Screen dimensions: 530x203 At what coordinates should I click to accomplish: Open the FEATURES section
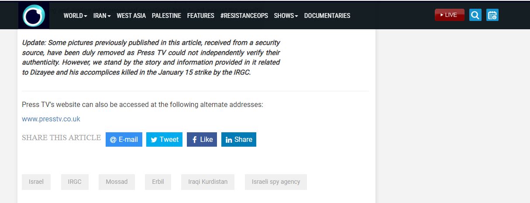pos(201,16)
